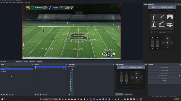
Task: Pan camera right in Small Controller
Action: click(x=141, y=78)
